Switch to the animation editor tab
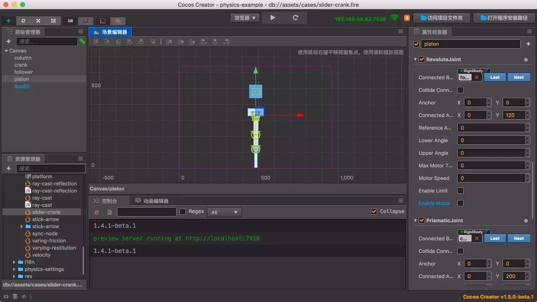This screenshot has height=302, width=537. click(x=151, y=201)
